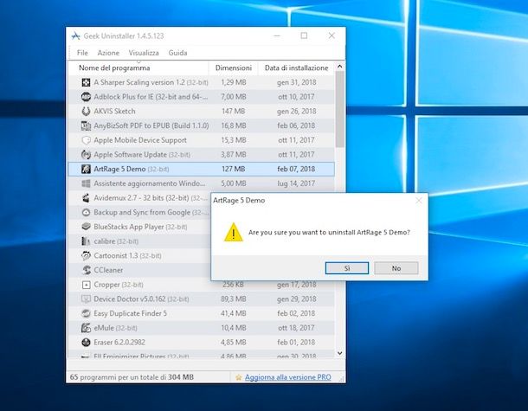The height and width of the screenshot is (411, 528).
Task: Click the Assistente aggiornamento Windows icon
Action: point(86,183)
